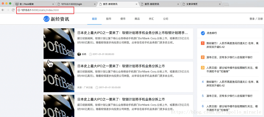264x117 pixels.
Task: Click the browser forward arrow
Action: click(8, 10)
